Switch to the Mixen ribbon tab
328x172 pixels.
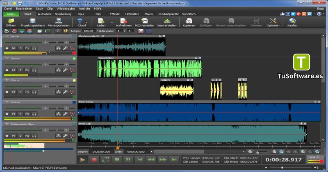tap(148, 14)
